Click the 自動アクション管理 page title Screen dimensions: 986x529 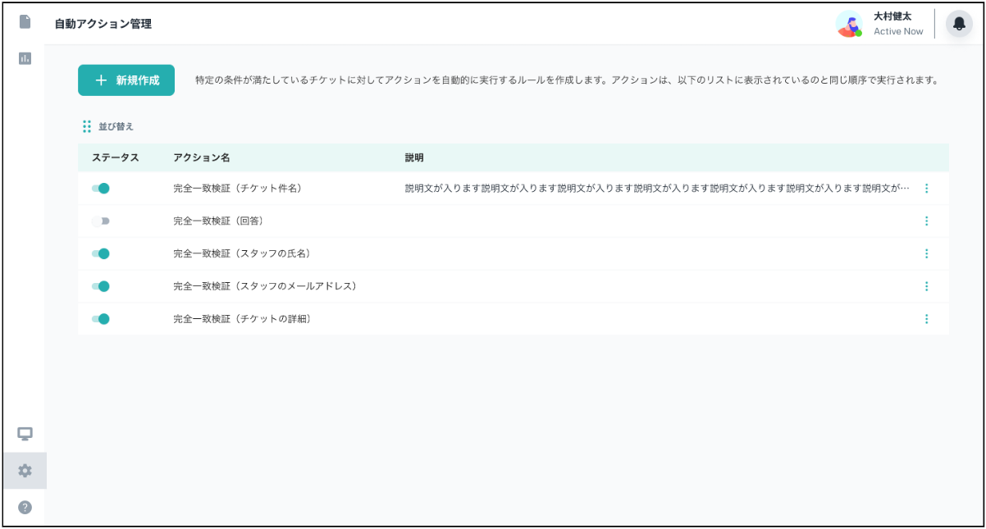point(103,24)
